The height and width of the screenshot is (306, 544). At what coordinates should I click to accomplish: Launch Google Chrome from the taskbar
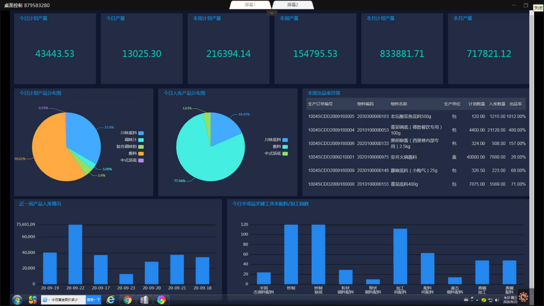pyautogui.click(x=127, y=300)
